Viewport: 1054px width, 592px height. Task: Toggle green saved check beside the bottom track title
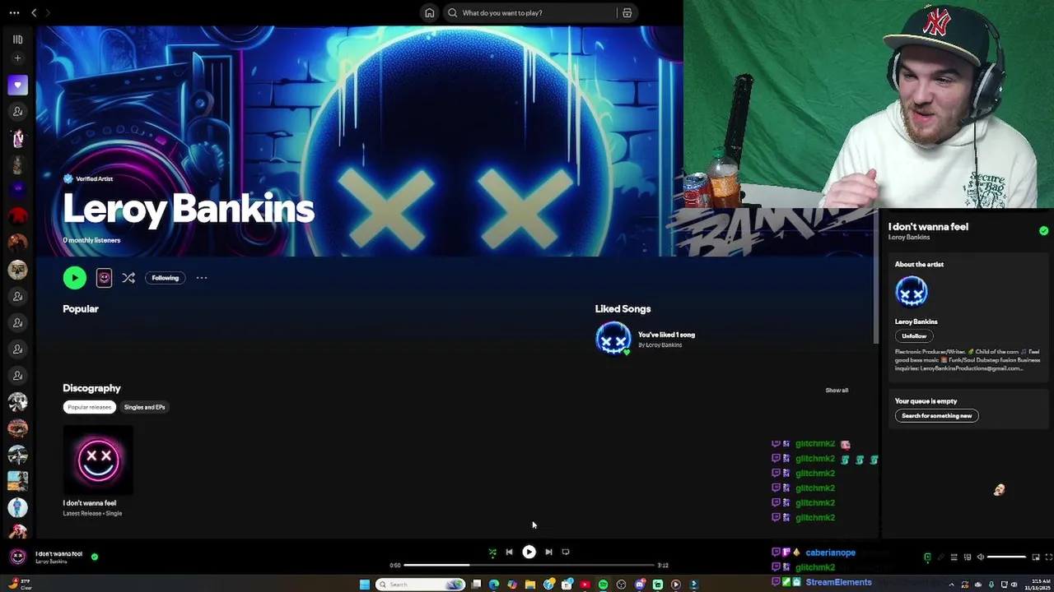(x=95, y=557)
